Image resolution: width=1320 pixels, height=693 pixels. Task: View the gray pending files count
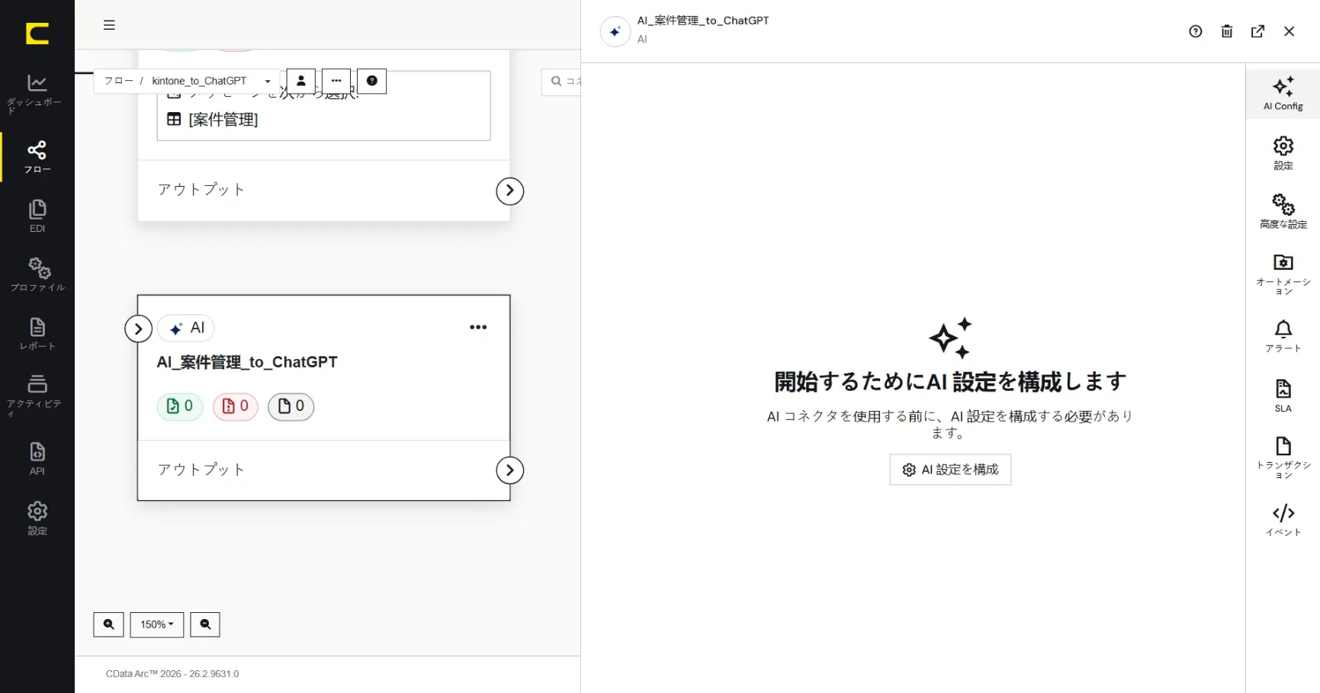click(291, 406)
